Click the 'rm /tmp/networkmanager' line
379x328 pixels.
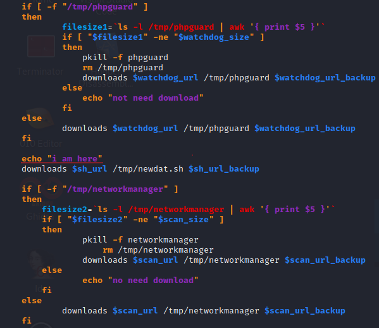[158, 250]
